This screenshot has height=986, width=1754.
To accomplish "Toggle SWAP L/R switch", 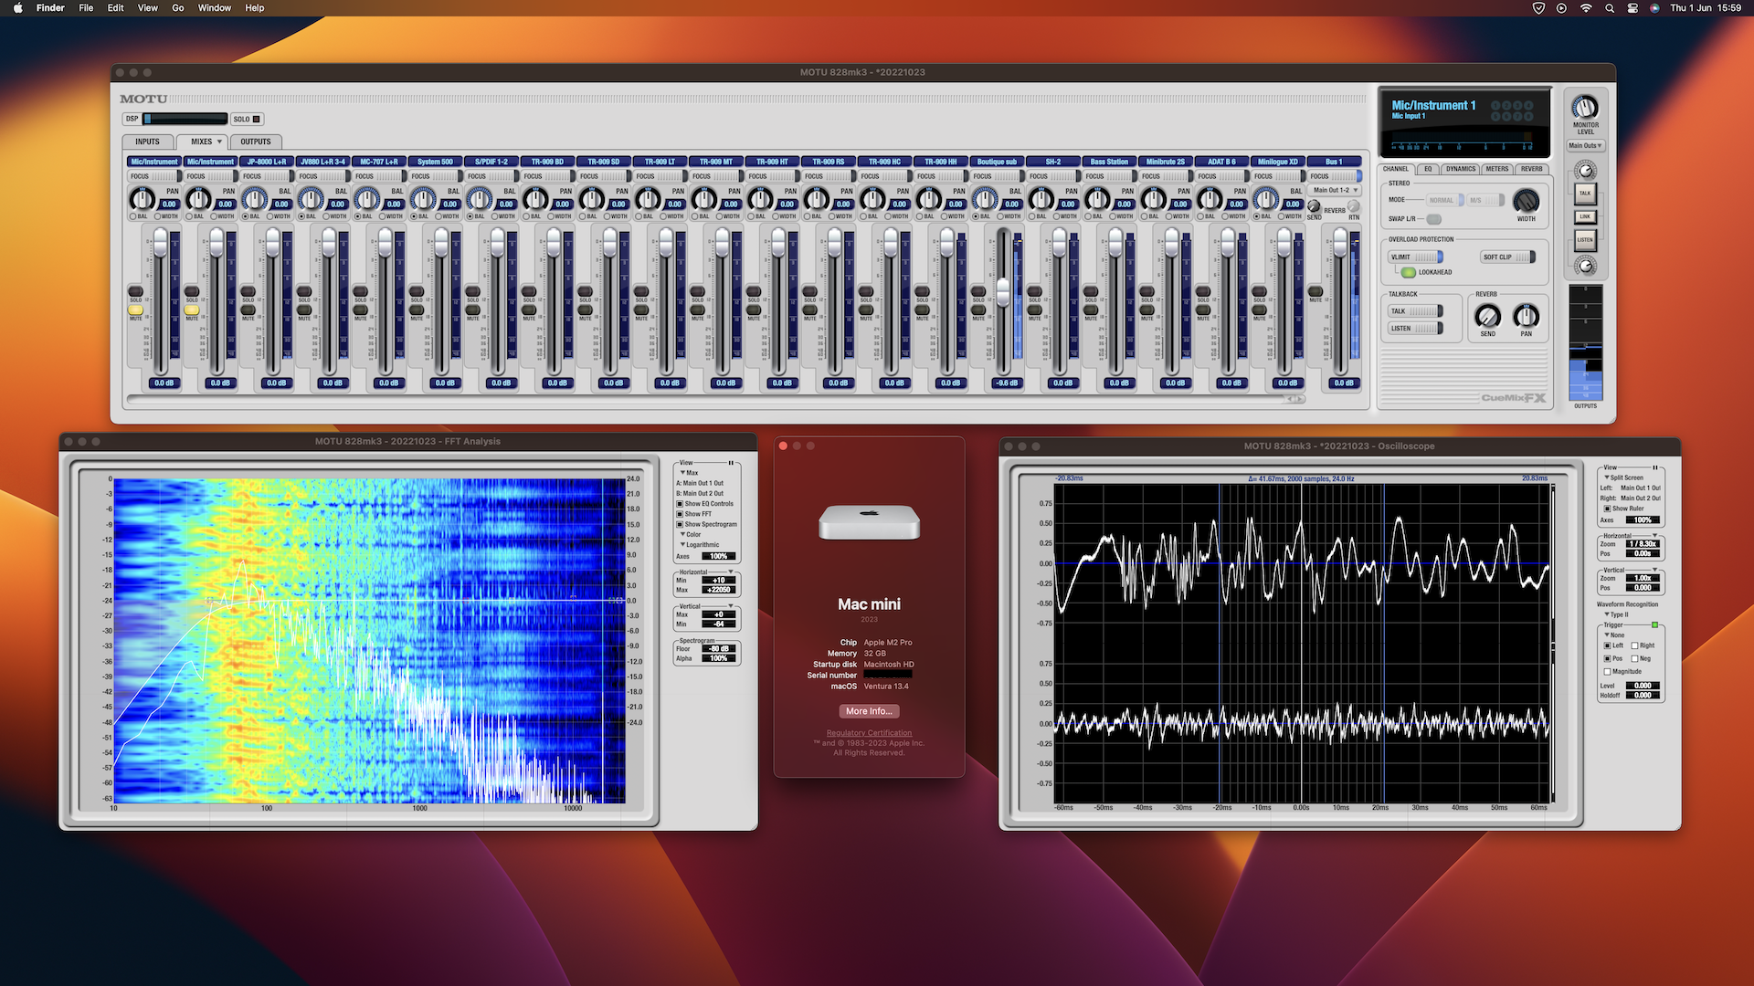I will coord(1434,219).
